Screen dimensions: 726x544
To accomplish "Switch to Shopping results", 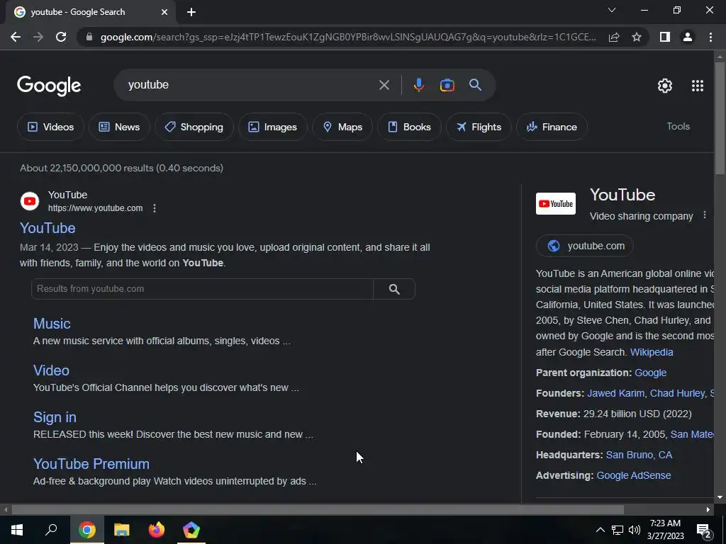I will coord(194,127).
